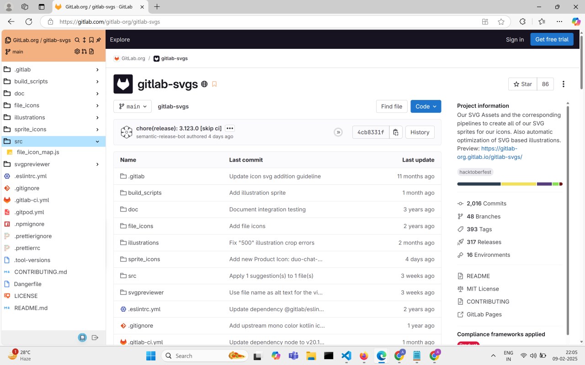This screenshot has width=585, height=365.
Task: Click the merge request icon in sidebar header
Action: point(84,52)
